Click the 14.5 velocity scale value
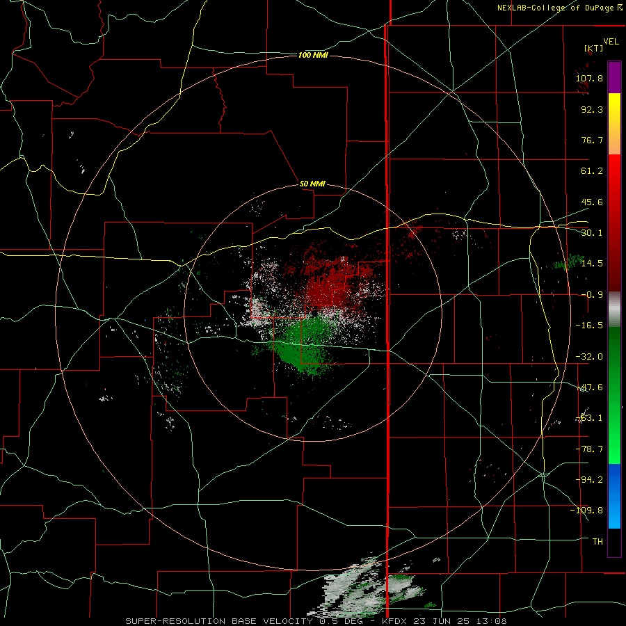 coord(592,264)
